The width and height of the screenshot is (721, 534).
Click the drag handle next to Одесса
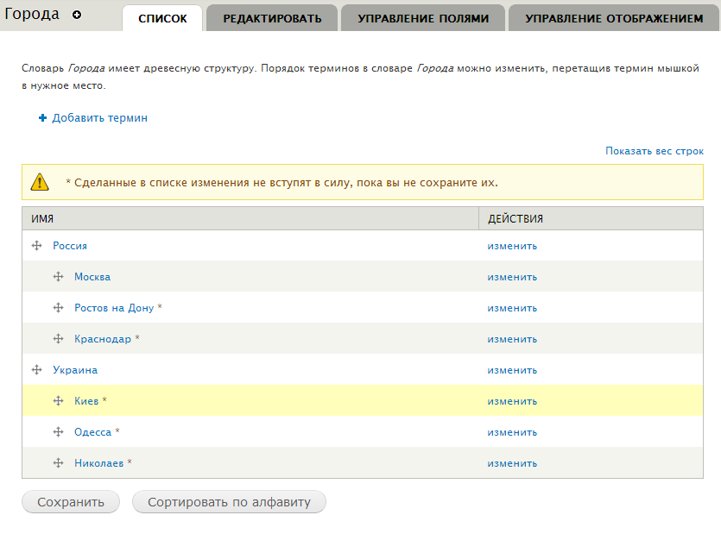pyautogui.click(x=59, y=432)
